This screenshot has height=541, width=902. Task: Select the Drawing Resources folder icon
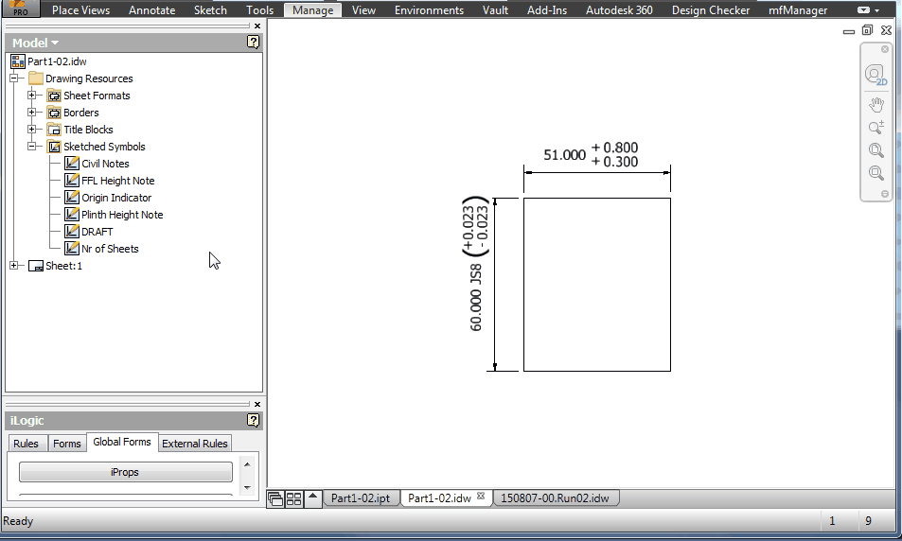pyautogui.click(x=36, y=79)
